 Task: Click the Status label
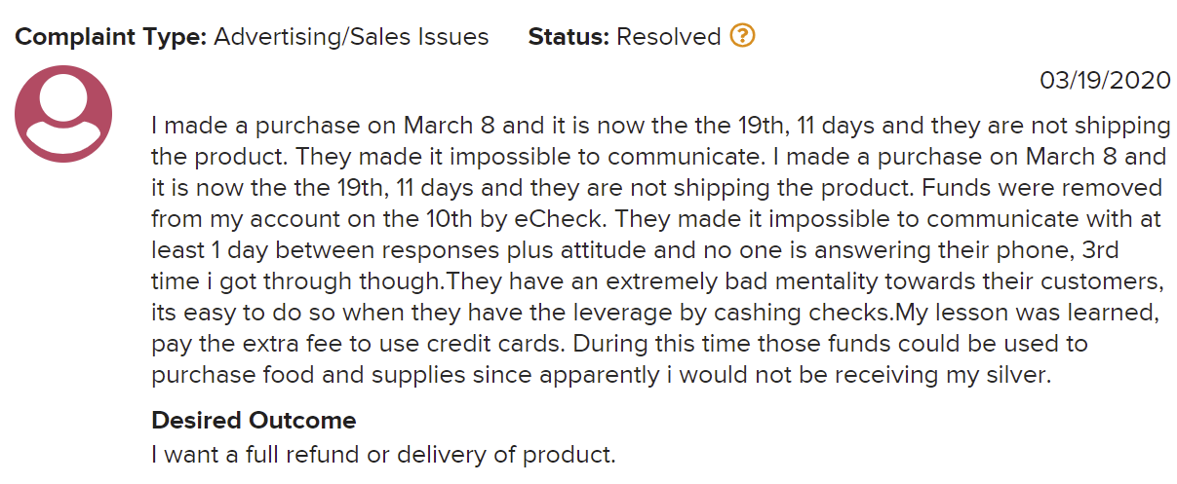click(569, 37)
